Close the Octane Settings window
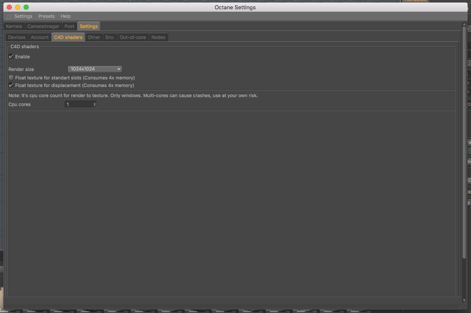Image resolution: width=471 pixels, height=313 pixels. pyautogui.click(x=9, y=7)
